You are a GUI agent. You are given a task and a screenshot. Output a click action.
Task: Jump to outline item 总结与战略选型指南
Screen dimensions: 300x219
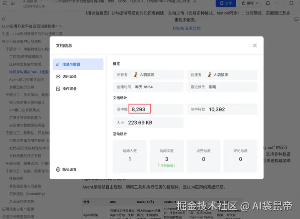coord(18,217)
